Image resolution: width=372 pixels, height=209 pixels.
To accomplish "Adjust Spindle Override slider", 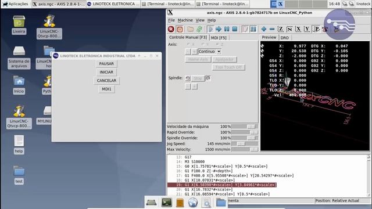I will 245,138.
